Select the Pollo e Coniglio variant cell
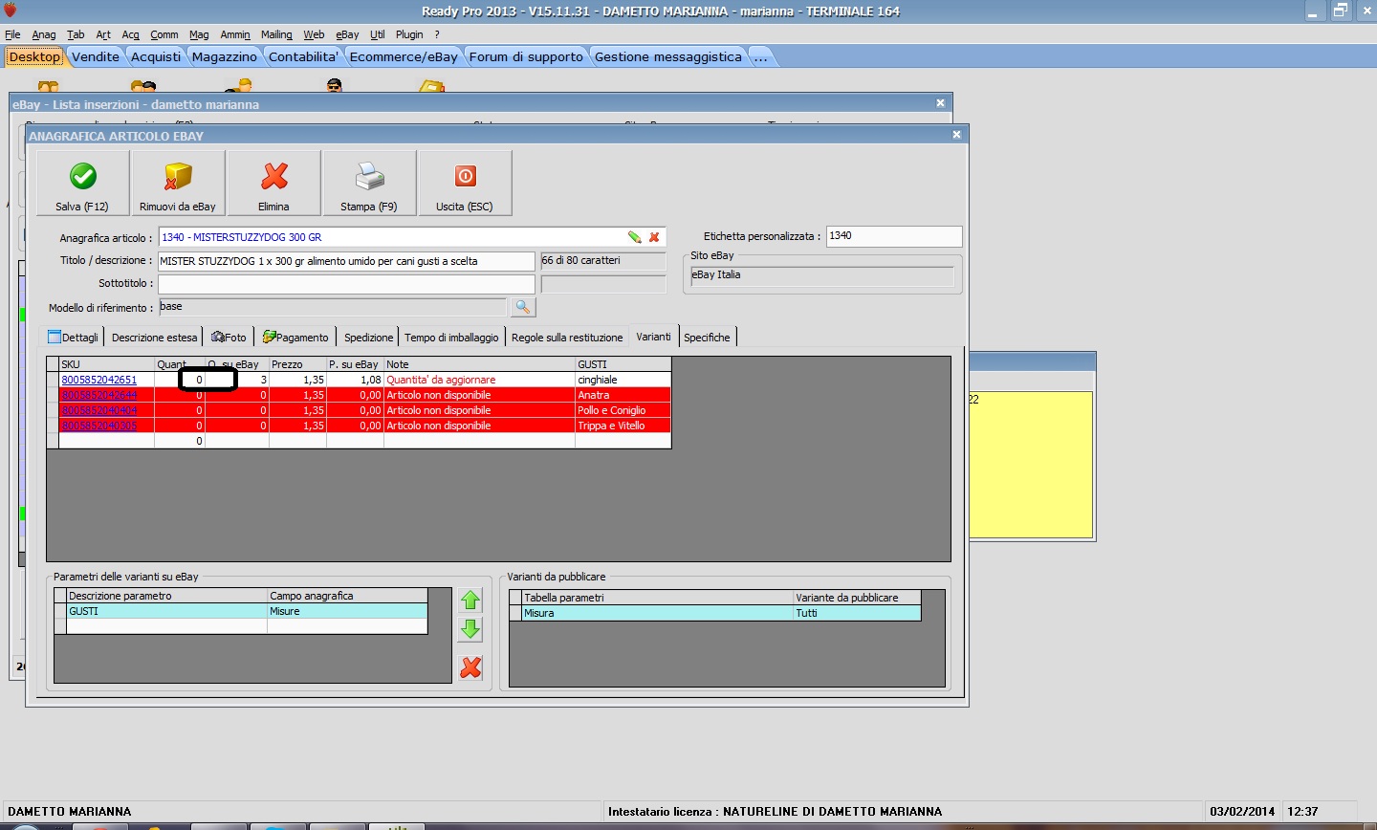Screen dimensions: 1377x830 coord(623,410)
